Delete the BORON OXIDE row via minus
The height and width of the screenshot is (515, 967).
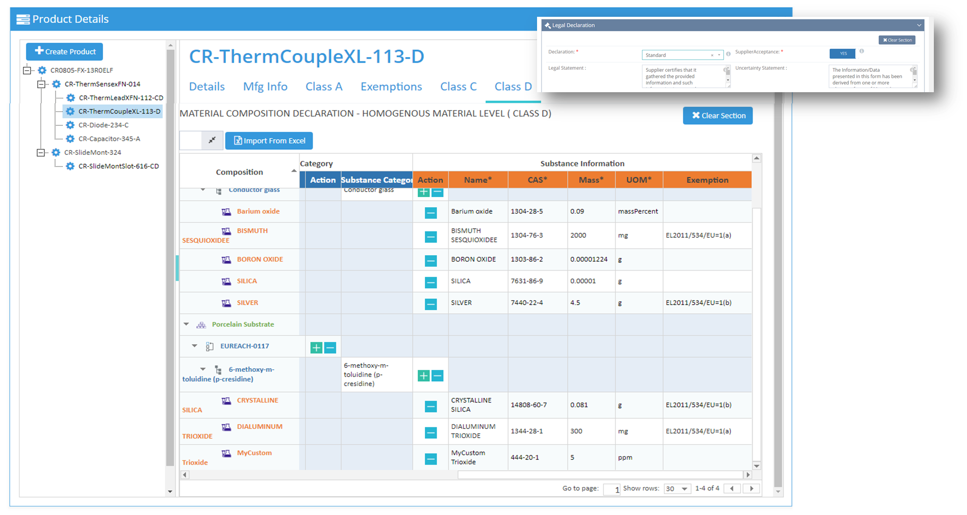[x=430, y=261]
